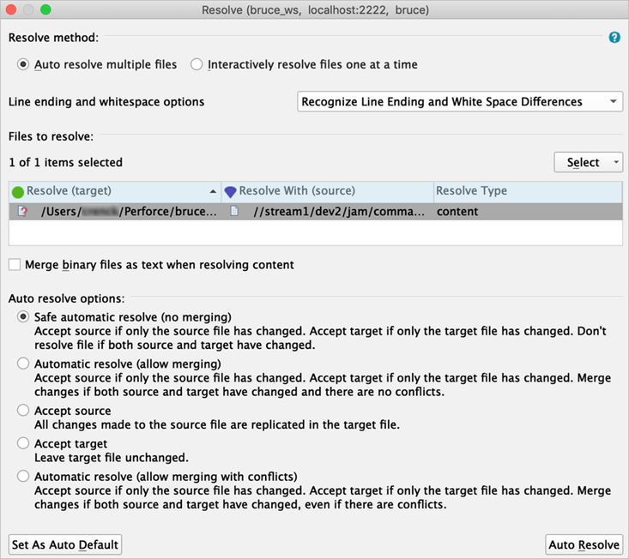Choose the Accept source option
The width and height of the screenshot is (629, 559).
[x=23, y=412]
